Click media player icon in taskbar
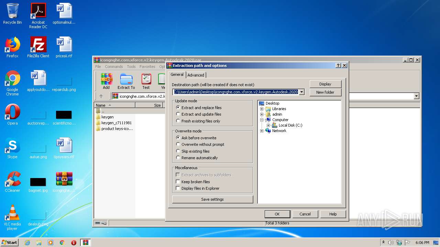 pyautogui.click(x=51, y=243)
